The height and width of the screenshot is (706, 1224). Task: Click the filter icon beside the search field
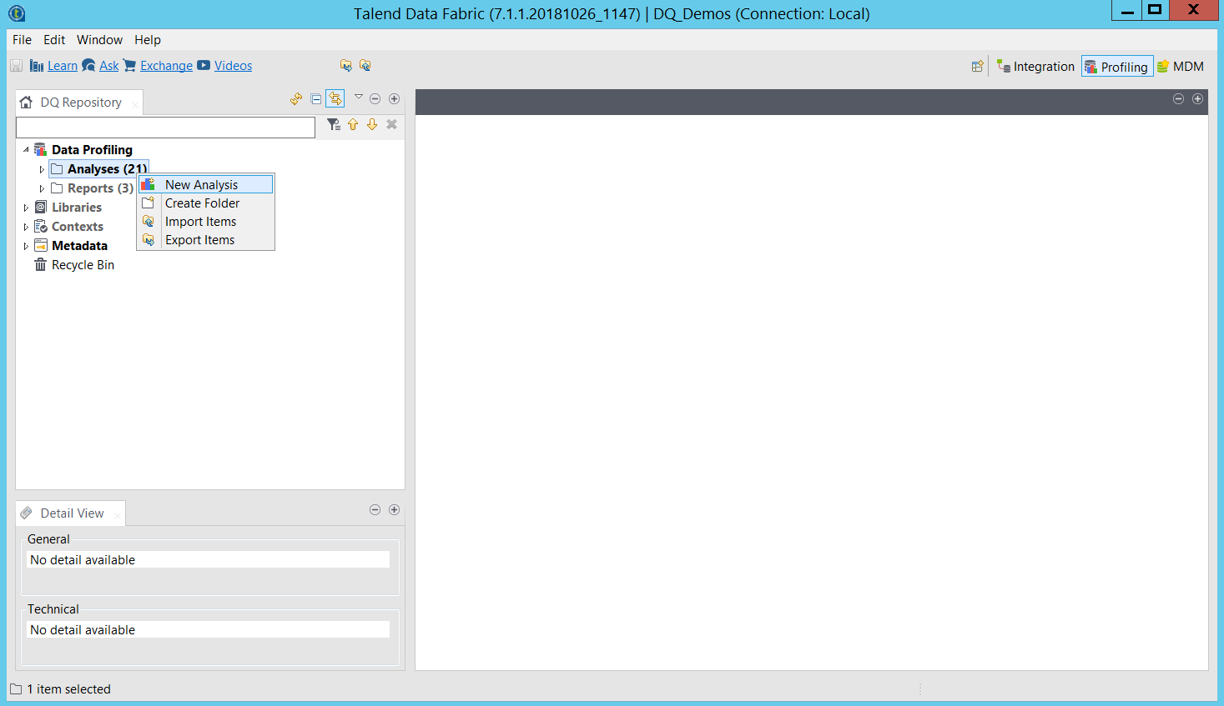point(334,125)
